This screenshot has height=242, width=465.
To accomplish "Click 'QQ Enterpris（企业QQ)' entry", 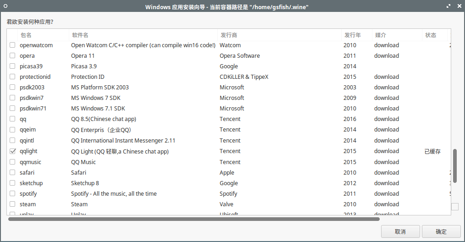I will point(101,130).
